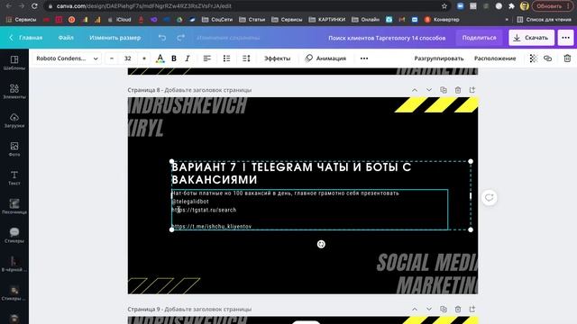The width and height of the screenshot is (577, 324).
Task: Open Изменить размер resize menu
Action: (114, 38)
